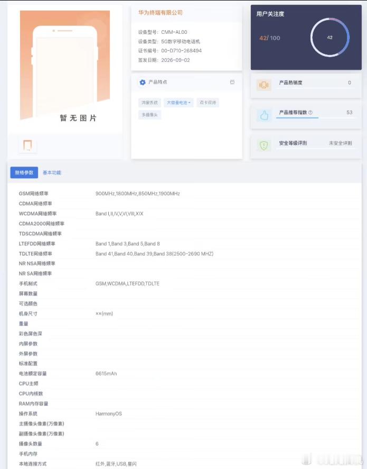Screen dimensions: 367x469
Task: Click the NR SA网络频率 row label
Action: [x=35, y=274]
